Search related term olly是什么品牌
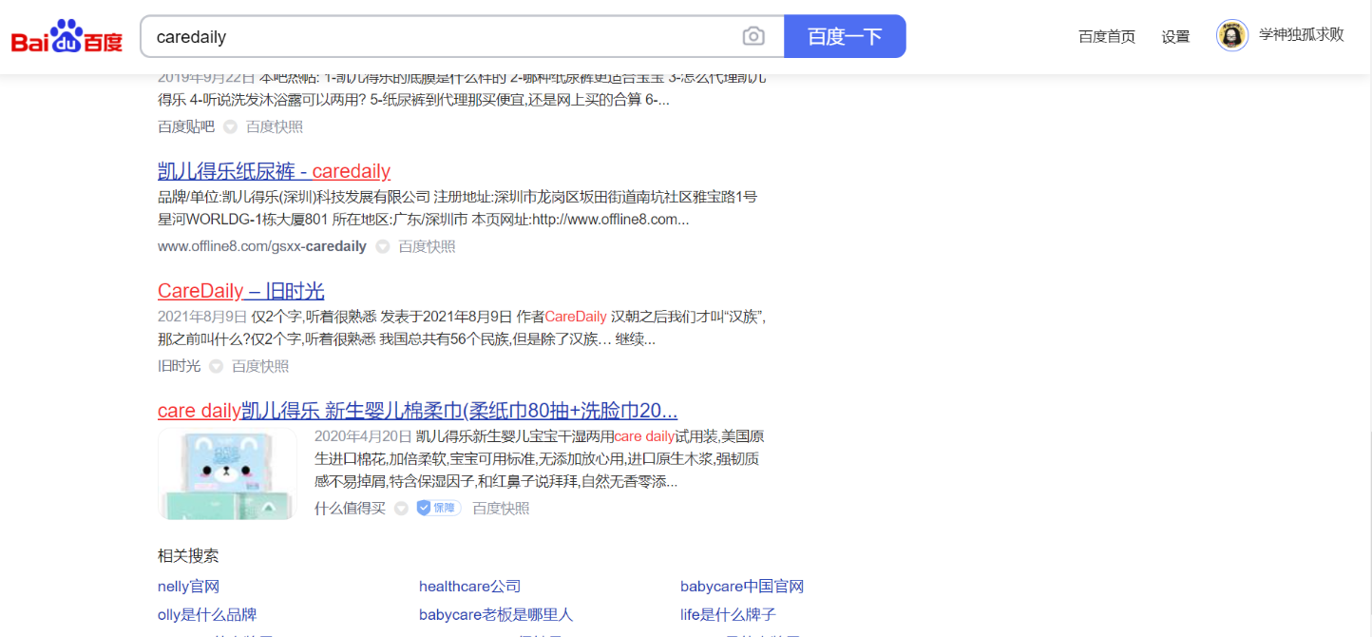Image resolution: width=1372 pixels, height=637 pixels. click(x=207, y=615)
